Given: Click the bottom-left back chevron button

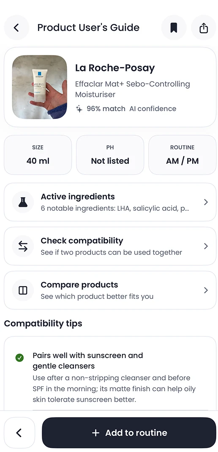Looking at the screenshot, I should click(x=19, y=433).
